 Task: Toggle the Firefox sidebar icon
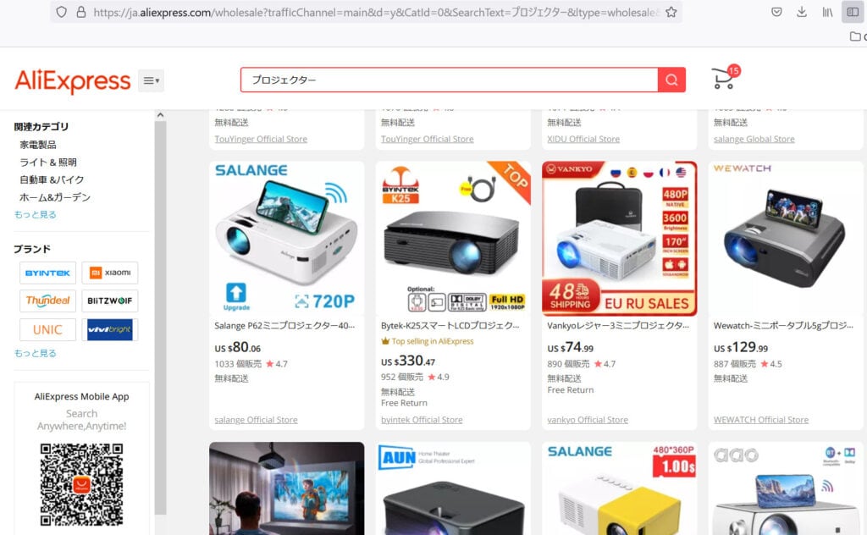tap(853, 12)
